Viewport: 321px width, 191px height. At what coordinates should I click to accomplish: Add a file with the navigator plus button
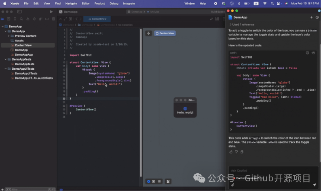2,189
